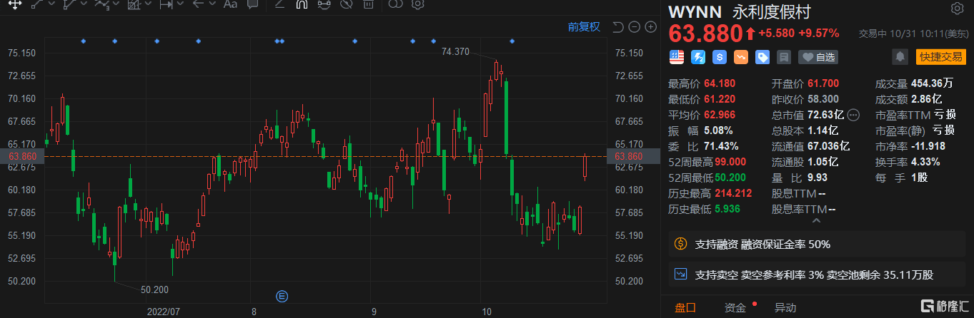Select the range measure tool
Viewport: 974px width, 318px height.
(166, 4)
